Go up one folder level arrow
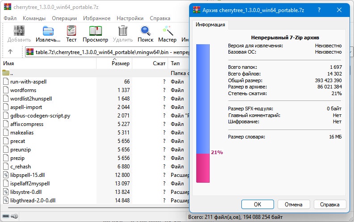The width and height of the screenshot is (354, 222). click(x=10, y=52)
